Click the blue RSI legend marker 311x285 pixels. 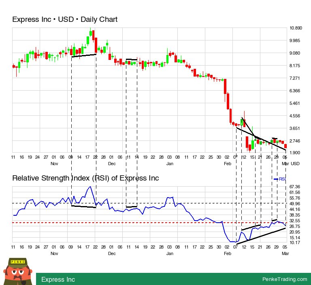pyautogui.click(x=276, y=179)
